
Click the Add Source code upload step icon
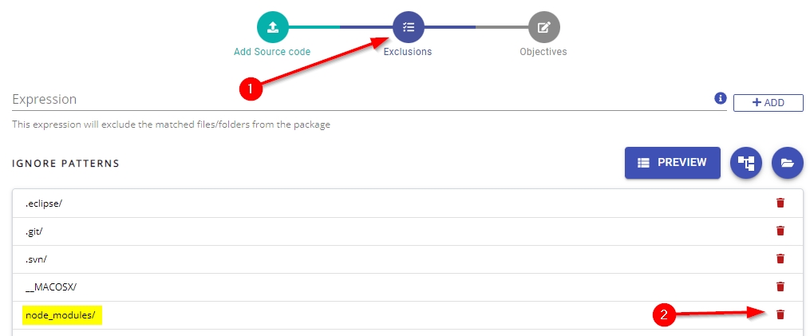coord(272,27)
